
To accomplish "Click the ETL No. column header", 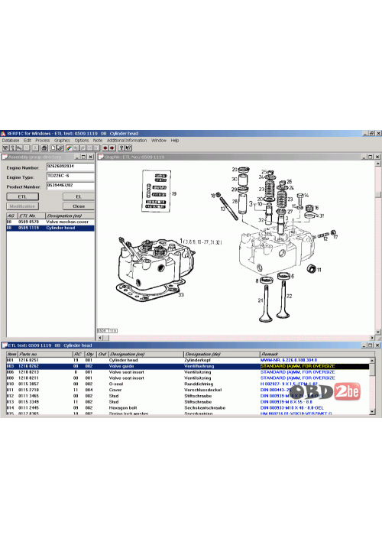I will coord(31,216).
